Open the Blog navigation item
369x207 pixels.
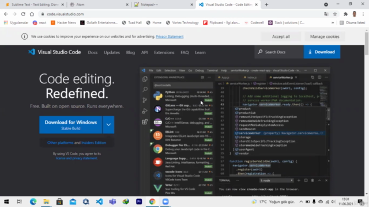(130, 52)
